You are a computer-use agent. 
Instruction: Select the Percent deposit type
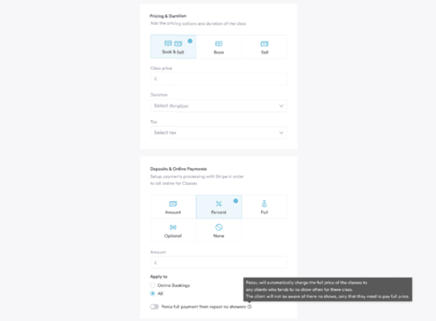point(219,207)
